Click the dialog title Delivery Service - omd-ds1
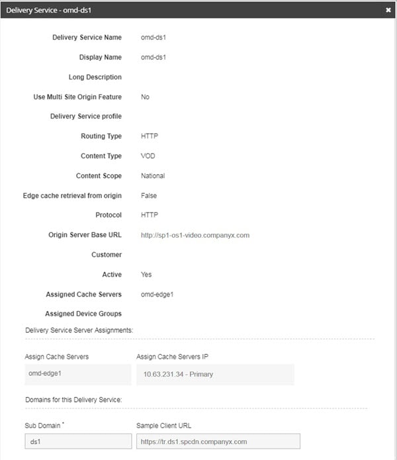Screen dimensions: 397x460 pyautogui.click(x=49, y=11)
